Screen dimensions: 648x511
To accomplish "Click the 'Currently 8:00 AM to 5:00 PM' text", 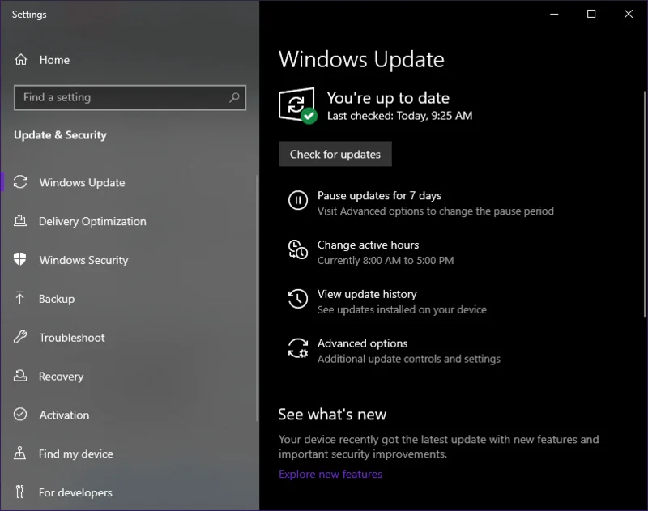I will coord(386,260).
